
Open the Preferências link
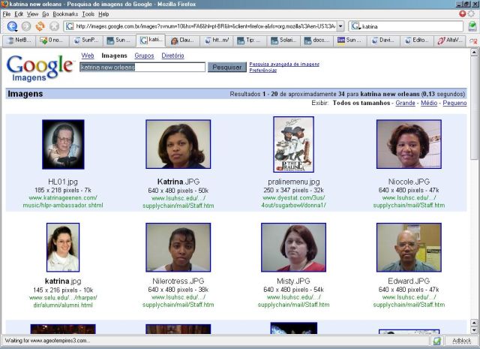tap(263, 70)
